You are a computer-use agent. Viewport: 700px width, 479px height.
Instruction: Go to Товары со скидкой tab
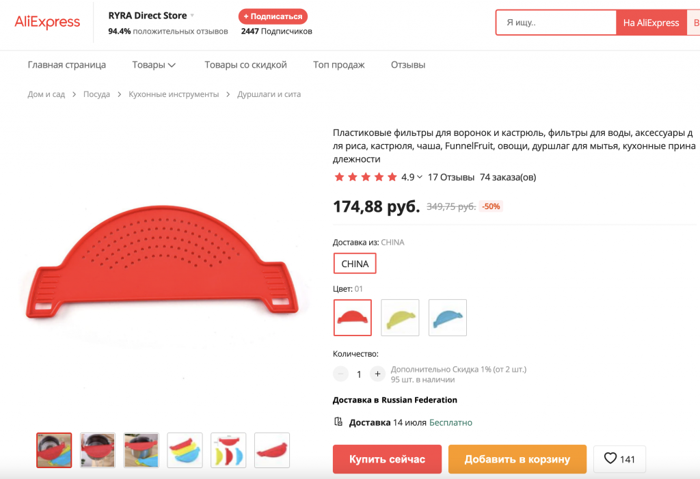coord(245,65)
